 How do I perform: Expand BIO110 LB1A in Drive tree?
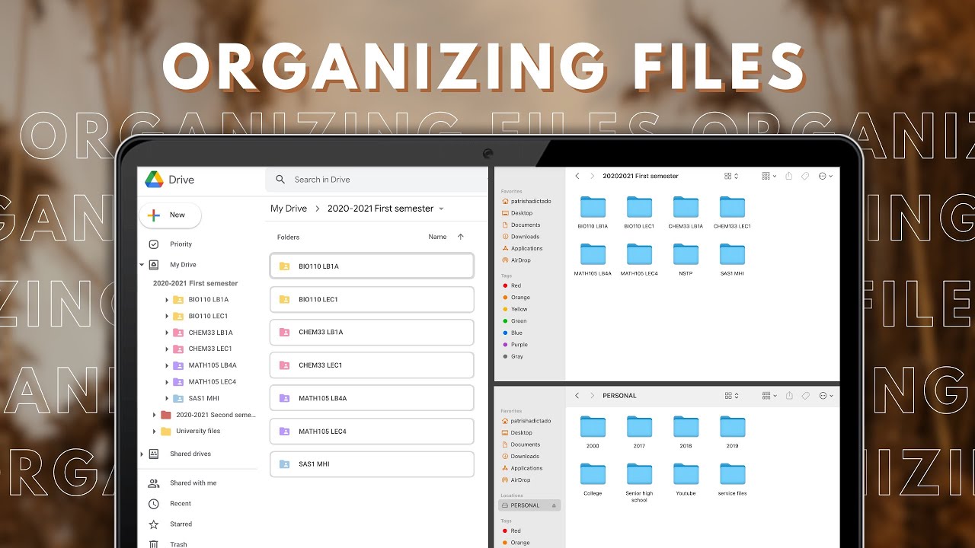pyautogui.click(x=167, y=300)
